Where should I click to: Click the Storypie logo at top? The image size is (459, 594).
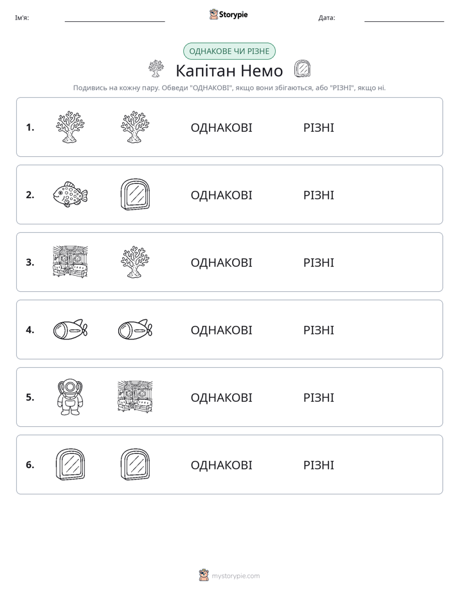228,14
